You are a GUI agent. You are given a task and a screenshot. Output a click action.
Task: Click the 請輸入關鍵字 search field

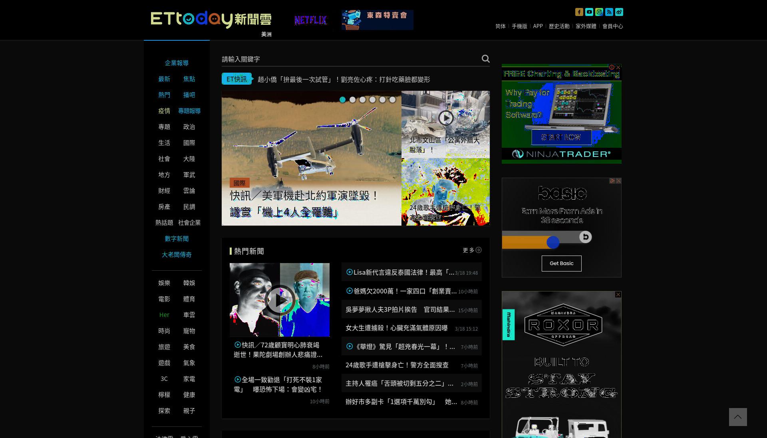tap(350, 59)
